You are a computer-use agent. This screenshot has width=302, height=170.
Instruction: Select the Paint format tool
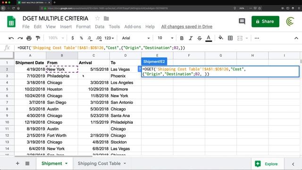[x=38, y=38]
